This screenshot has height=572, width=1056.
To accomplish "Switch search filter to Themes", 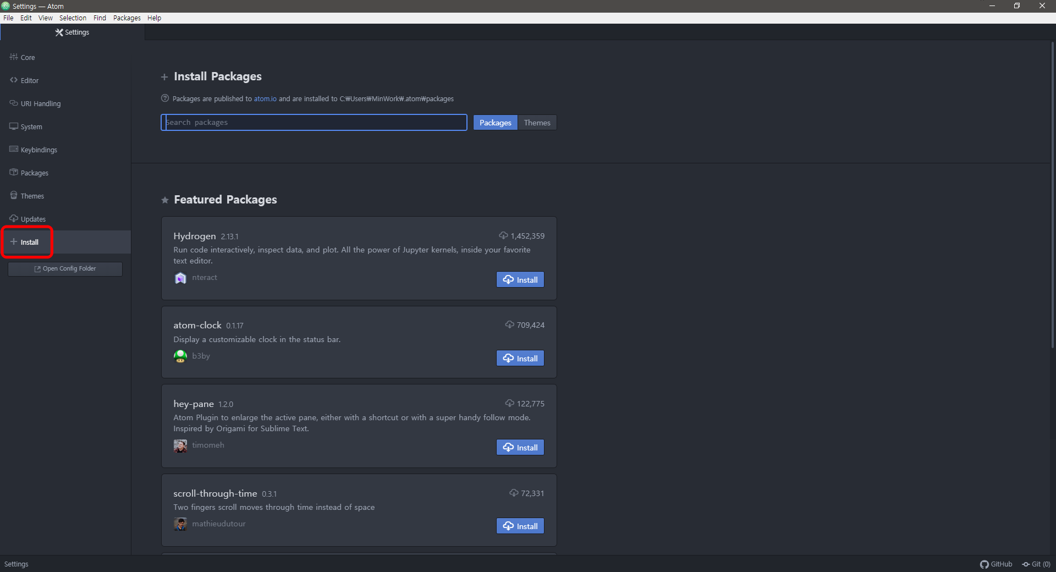I will click(x=537, y=123).
